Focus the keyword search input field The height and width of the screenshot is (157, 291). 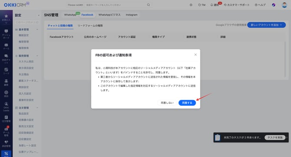click(116, 5)
